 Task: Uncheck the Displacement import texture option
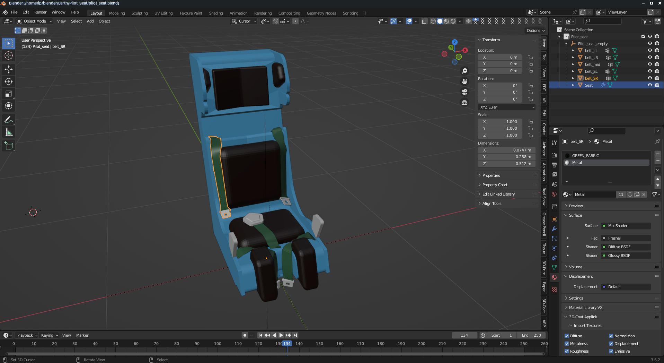click(x=611, y=344)
